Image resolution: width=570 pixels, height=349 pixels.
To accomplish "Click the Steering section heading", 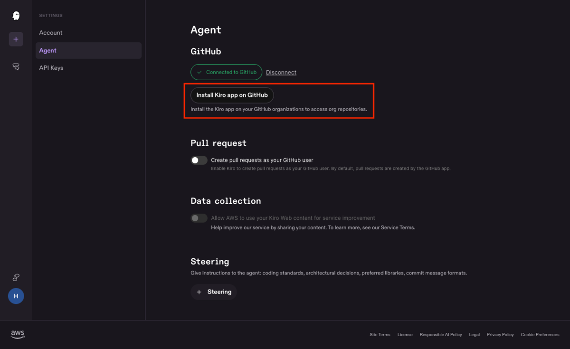I will coord(209,262).
